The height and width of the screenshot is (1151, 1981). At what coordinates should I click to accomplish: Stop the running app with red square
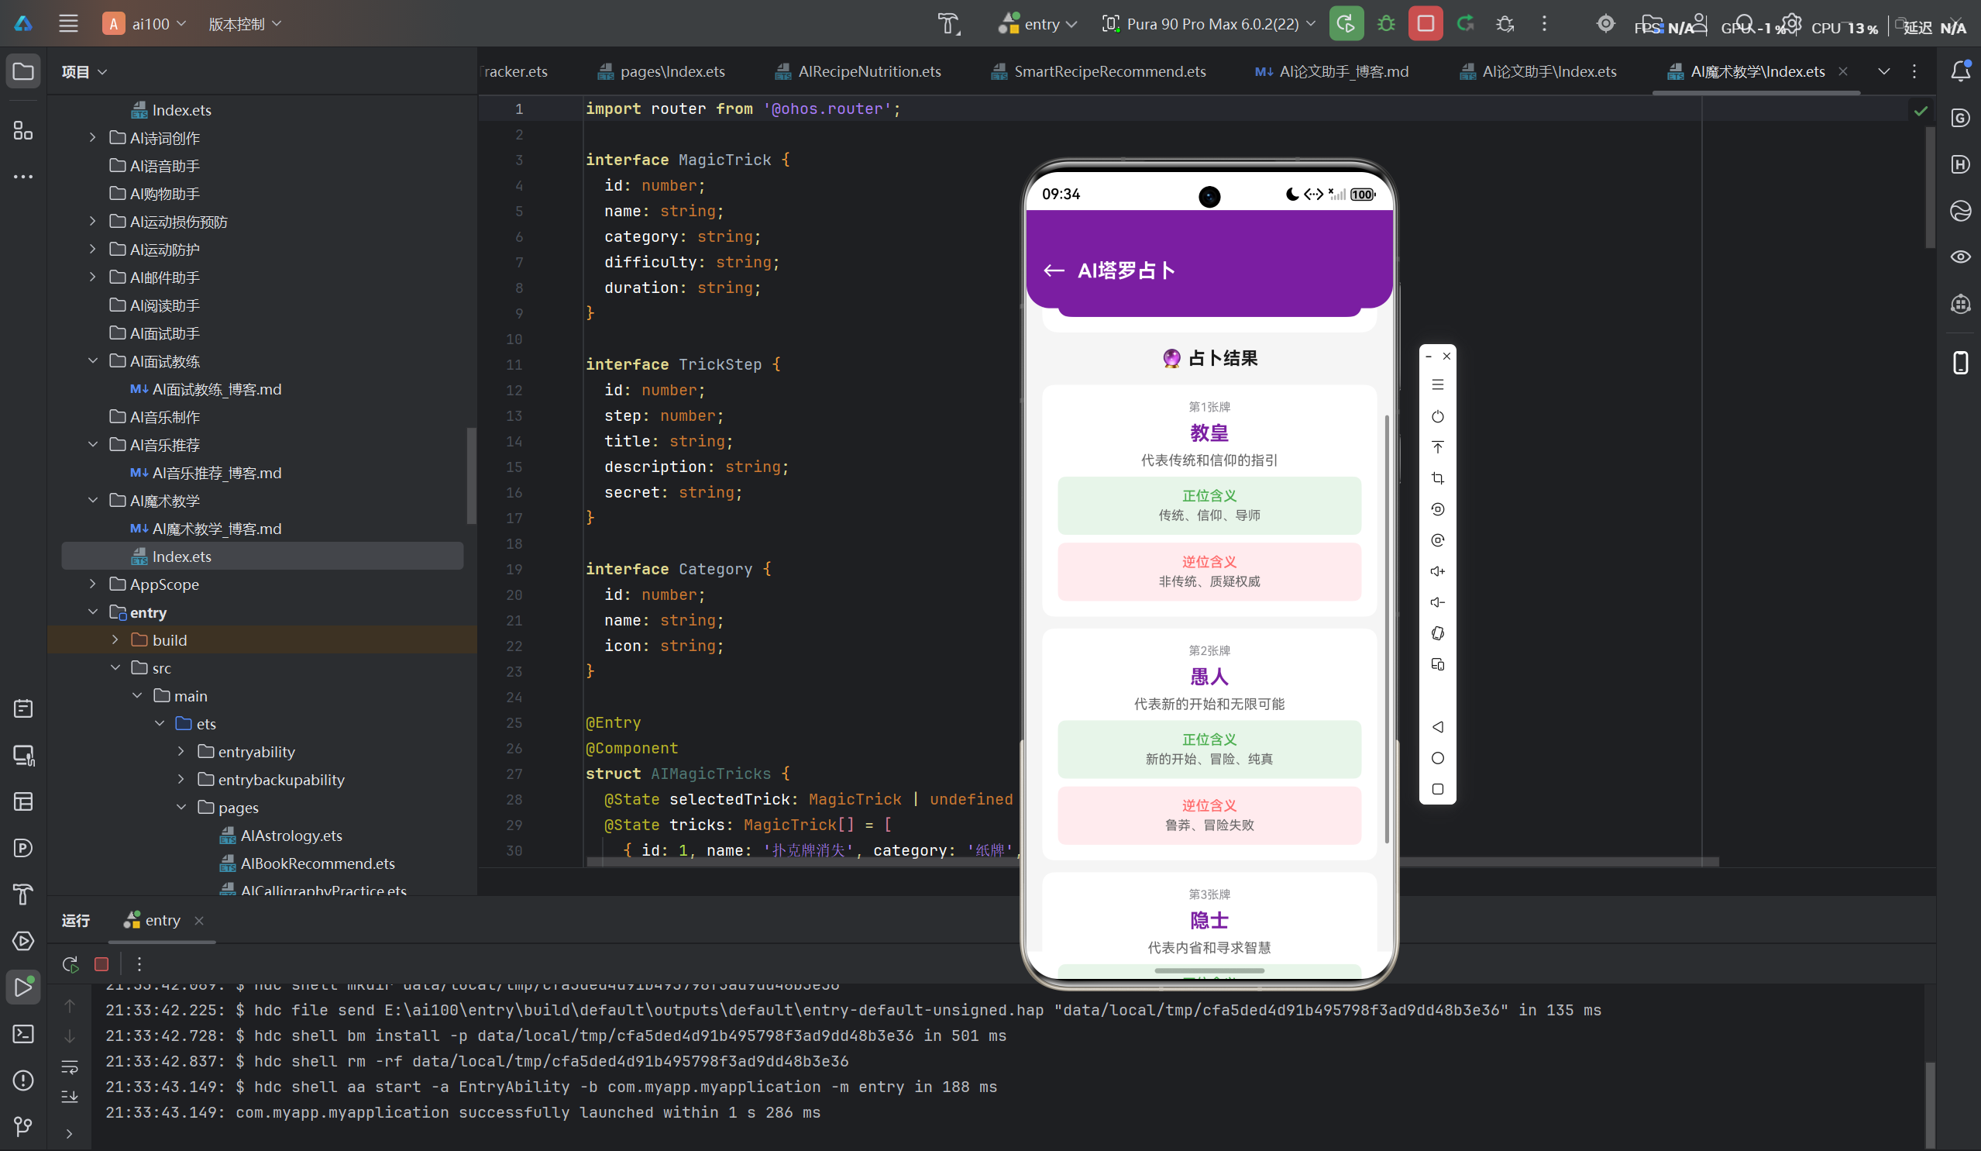click(x=1426, y=23)
